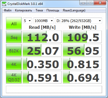Viewport: 108px width, 98px height.
Task: Open the drive selector showing D: 28%
Action: pyautogui.click(x=79, y=21)
